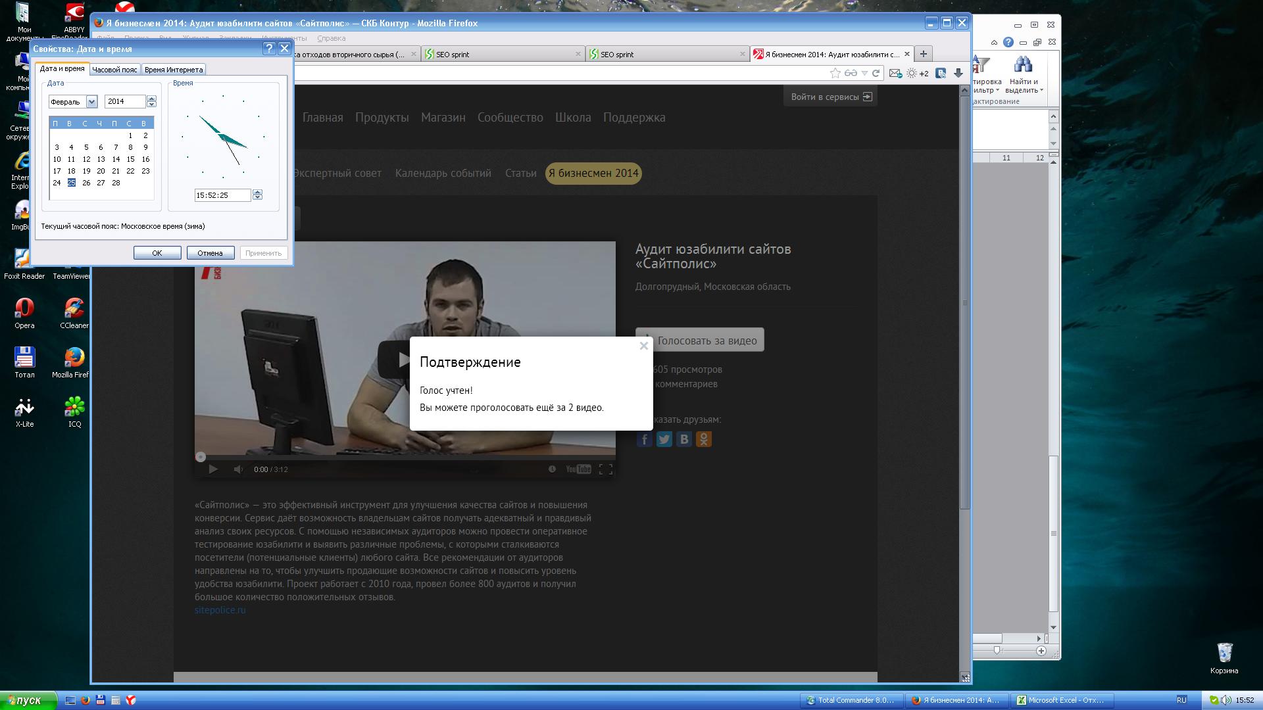Share the video on Facebook
1263x710 pixels.
(644, 439)
